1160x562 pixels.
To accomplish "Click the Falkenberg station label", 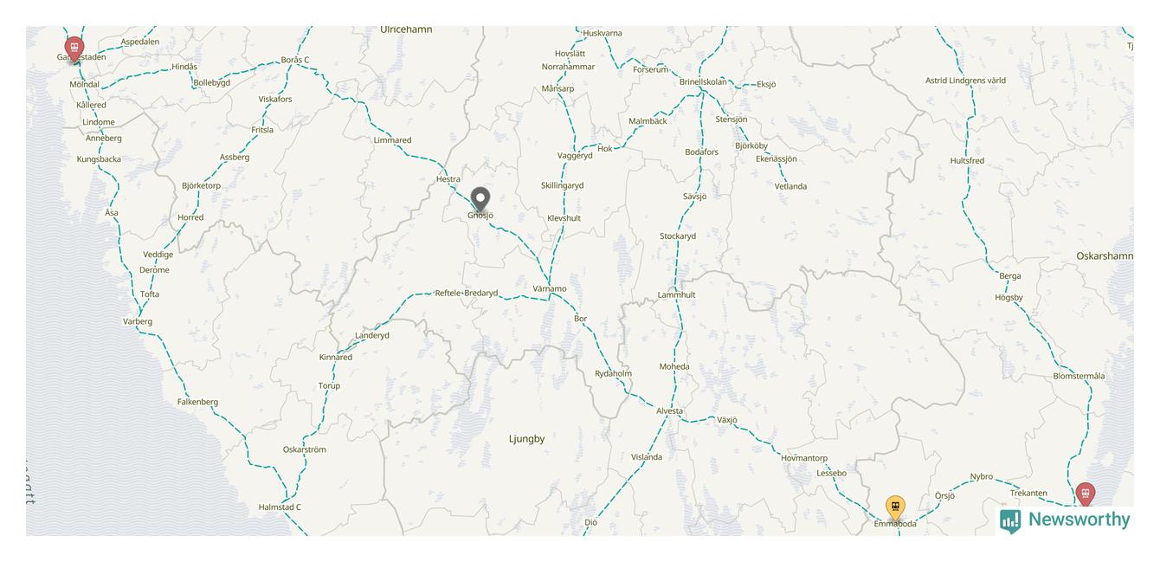I will click(197, 402).
